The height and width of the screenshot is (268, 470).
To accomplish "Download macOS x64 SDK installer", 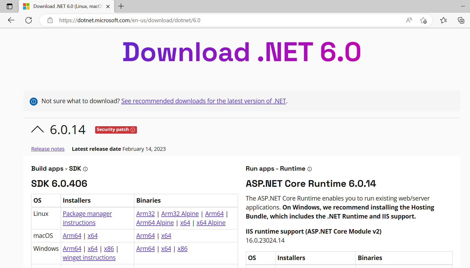I will 93,236.
